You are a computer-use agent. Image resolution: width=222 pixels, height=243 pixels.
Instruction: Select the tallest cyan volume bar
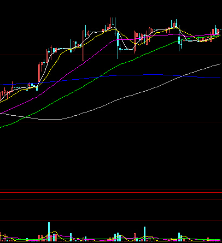pyautogui.click(x=49, y=232)
